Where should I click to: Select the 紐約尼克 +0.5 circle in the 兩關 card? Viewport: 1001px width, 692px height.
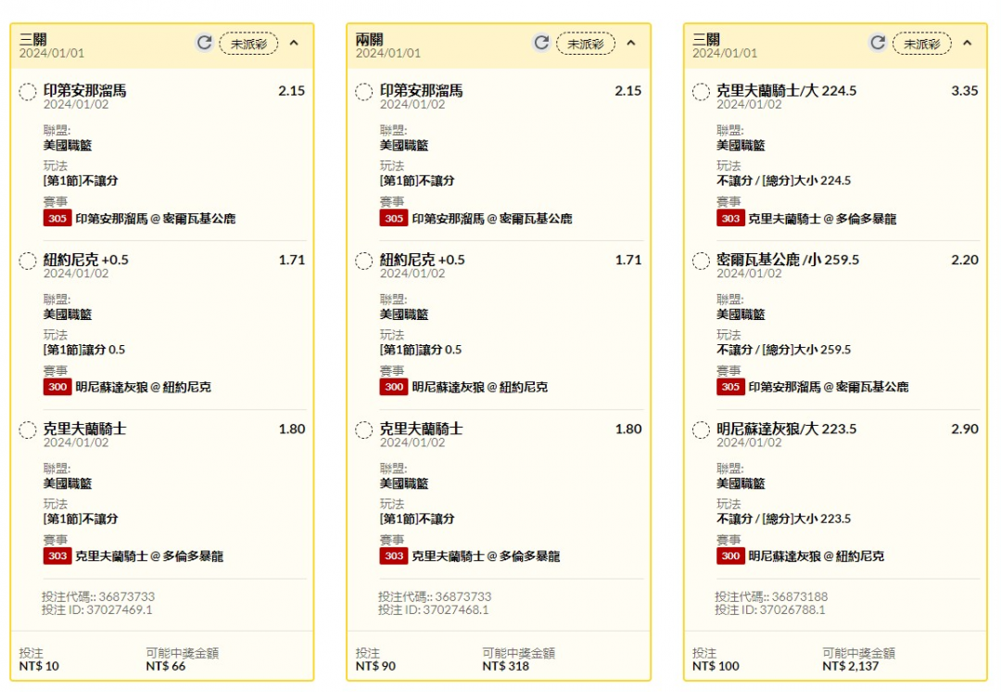pyautogui.click(x=364, y=262)
